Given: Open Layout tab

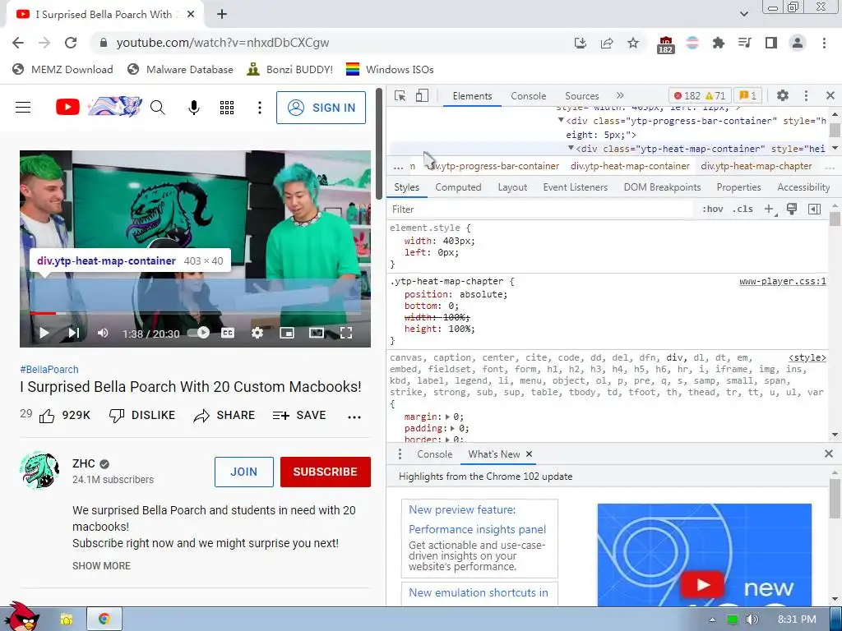Looking at the screenshot, I should tap(512, 187).
